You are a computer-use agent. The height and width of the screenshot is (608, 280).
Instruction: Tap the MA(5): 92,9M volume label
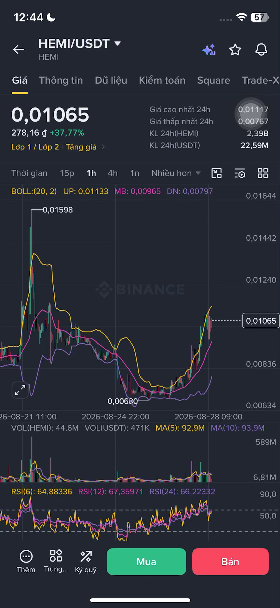(x=180, y=428)
